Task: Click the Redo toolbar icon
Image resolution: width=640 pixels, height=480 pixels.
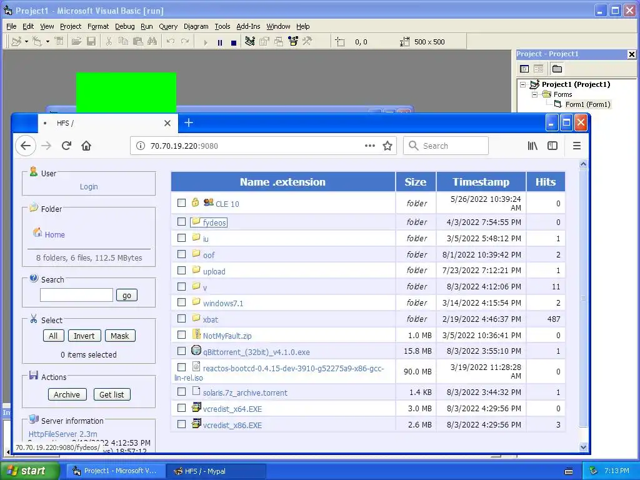Action: tap(185, 42)
